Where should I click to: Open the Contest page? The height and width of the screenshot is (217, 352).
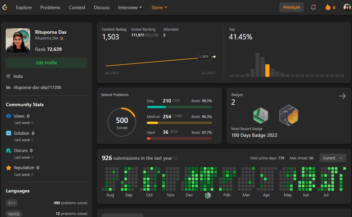[x=77, y=7]
